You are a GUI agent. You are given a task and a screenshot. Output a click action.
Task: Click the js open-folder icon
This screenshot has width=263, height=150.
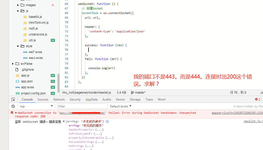pyautogui.click(x=22, y=11)
